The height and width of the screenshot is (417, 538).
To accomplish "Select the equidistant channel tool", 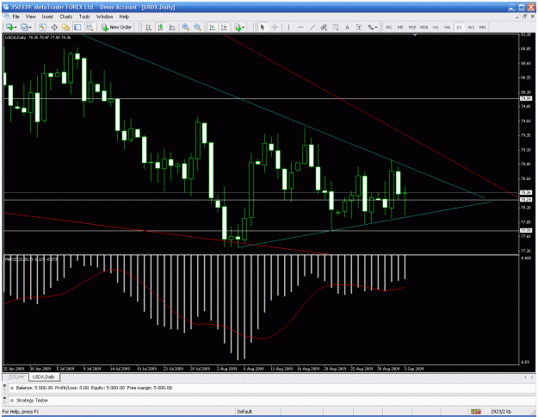I will pyautogui.click(x=324, y=27).
